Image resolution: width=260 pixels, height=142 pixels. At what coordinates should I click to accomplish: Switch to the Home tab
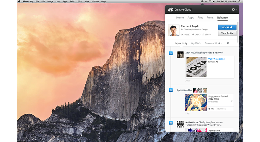pyautogui.click(x=180, y=18)
